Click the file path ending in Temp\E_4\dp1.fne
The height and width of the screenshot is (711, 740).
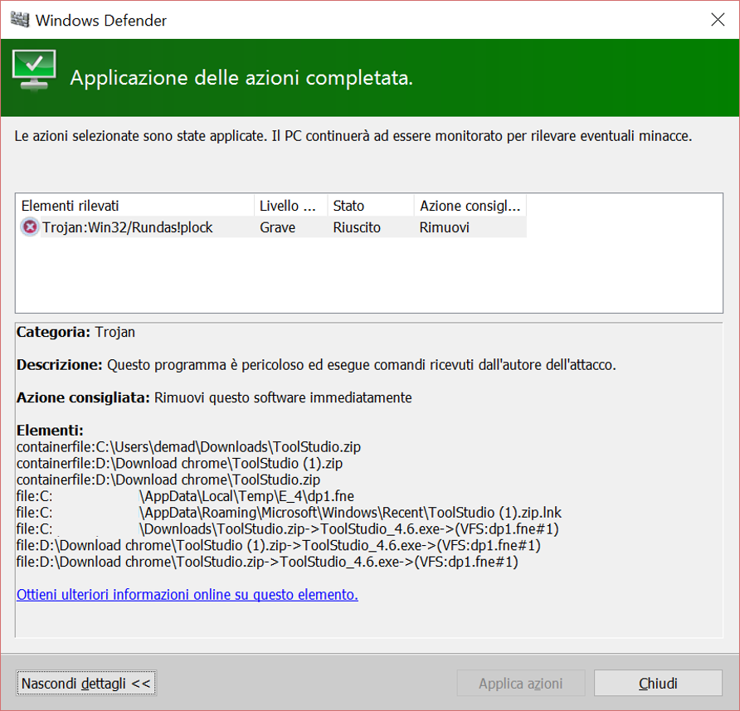[186, 496]
